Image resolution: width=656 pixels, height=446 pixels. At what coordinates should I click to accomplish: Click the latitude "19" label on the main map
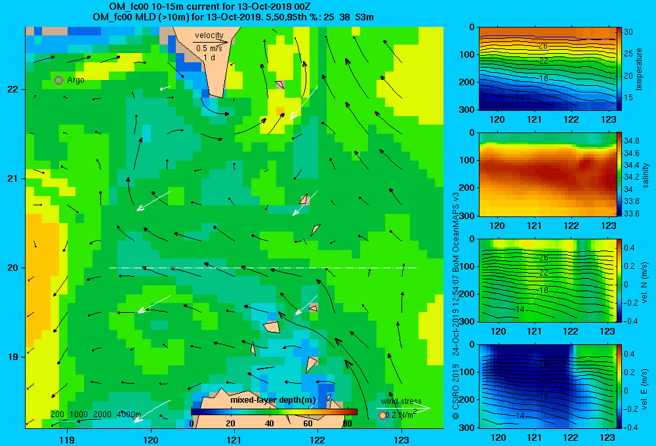pyautogui.click(x=12, y=357)
